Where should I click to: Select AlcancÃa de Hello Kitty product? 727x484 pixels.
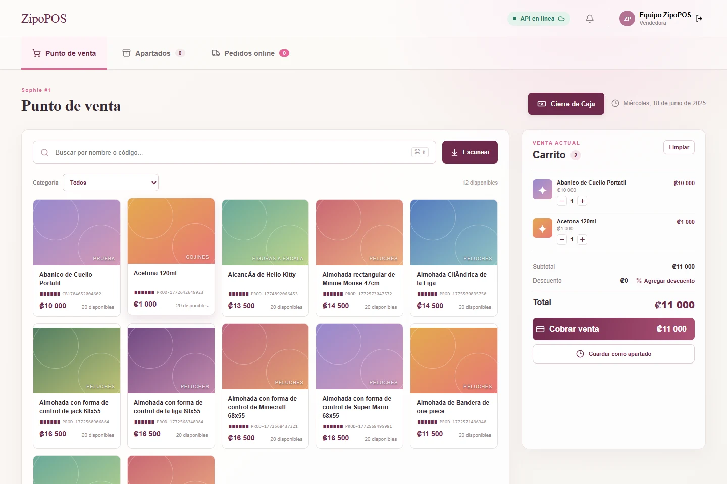tap(265, 258)
